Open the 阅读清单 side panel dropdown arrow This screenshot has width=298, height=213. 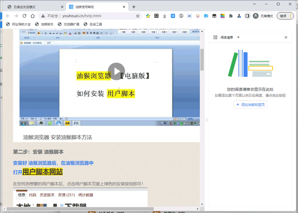pyautogui.click(x=238, y=37)
